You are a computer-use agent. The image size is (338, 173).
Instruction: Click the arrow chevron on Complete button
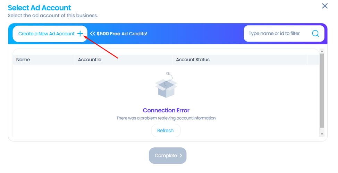pyautogui.click(x=181, y=156)
